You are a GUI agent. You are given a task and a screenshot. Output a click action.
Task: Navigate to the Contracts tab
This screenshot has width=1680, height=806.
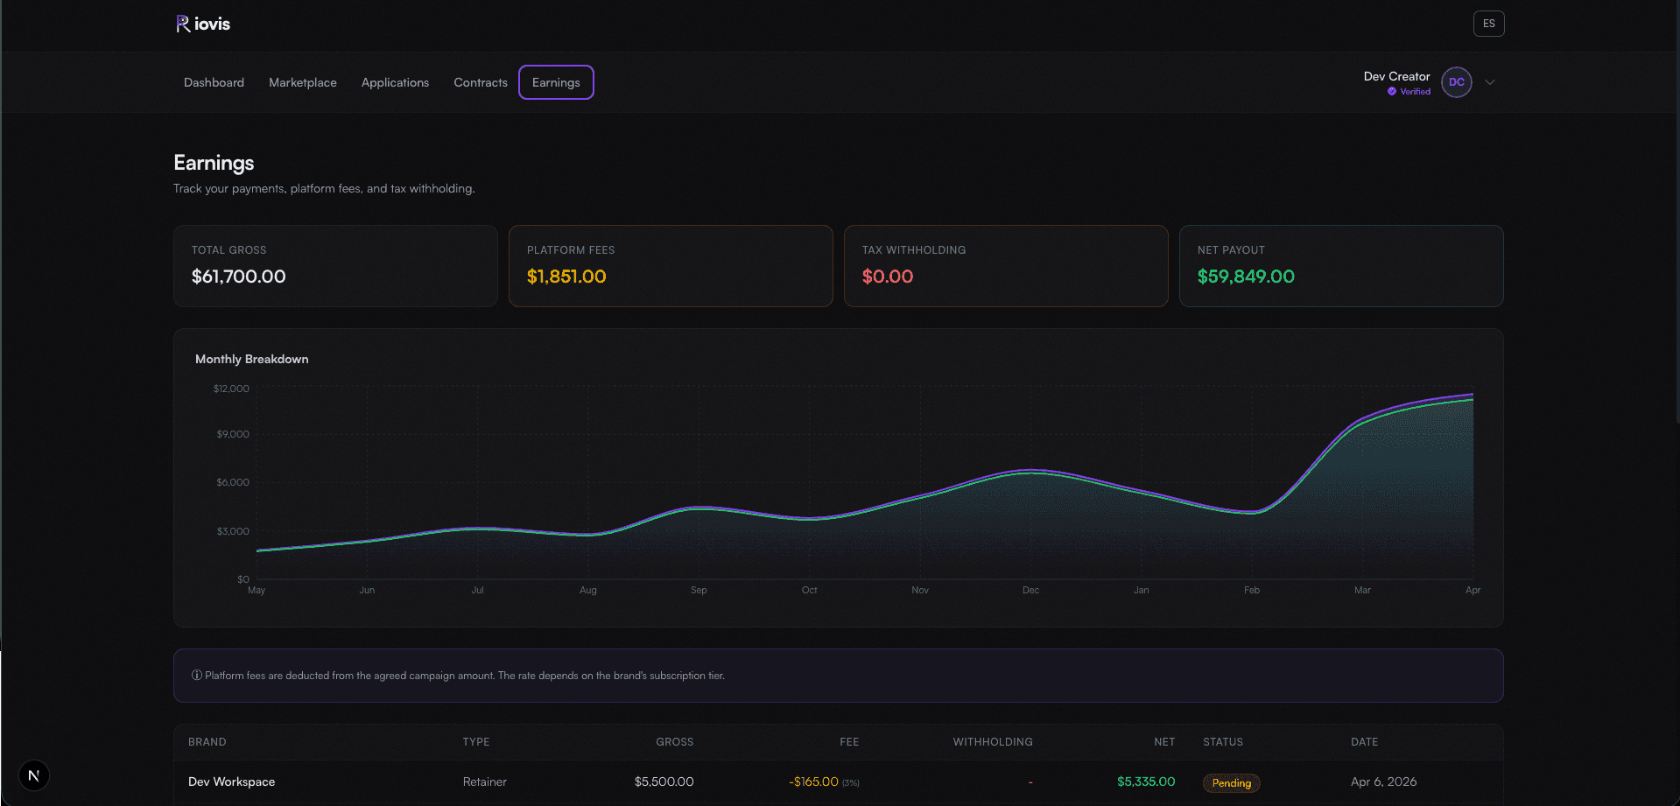coord(481,82)
